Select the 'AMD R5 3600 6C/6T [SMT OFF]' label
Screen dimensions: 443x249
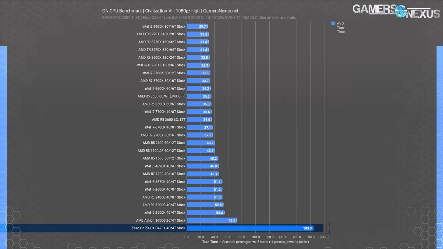(162, 96)
